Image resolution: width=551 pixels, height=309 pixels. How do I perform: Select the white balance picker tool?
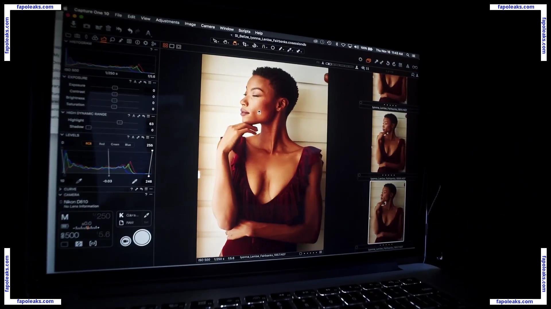290,50
